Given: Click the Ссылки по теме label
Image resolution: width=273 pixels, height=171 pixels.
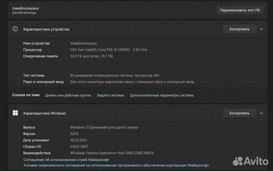Looking at the screenshot, I should [x=26, y=95].
